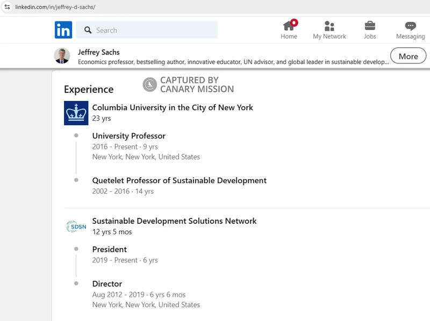Click the More button

point(408,56)
